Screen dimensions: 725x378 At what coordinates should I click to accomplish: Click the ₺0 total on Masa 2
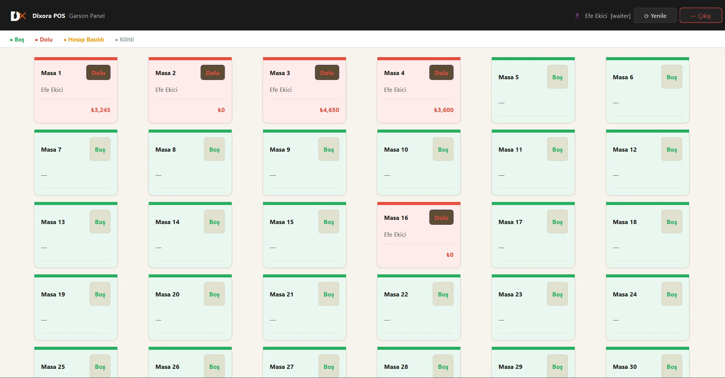pos(221,110)
